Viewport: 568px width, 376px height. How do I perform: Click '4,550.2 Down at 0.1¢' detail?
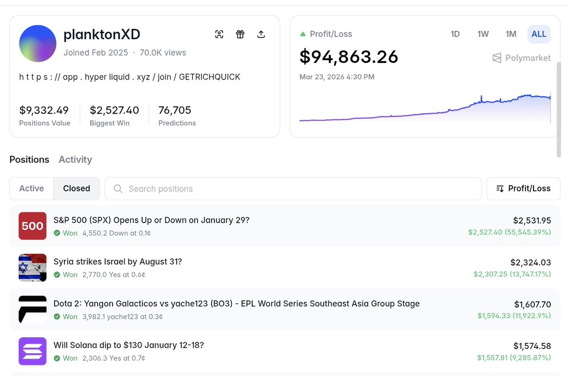[x=117, y=233]
